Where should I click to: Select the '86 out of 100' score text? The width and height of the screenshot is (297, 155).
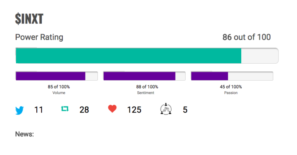pyautogui.click(x=246, y=37)
